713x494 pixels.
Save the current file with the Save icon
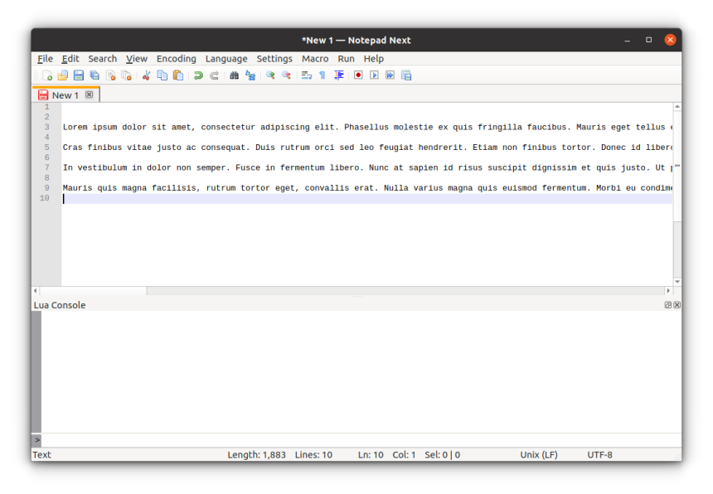click(78, 75)
